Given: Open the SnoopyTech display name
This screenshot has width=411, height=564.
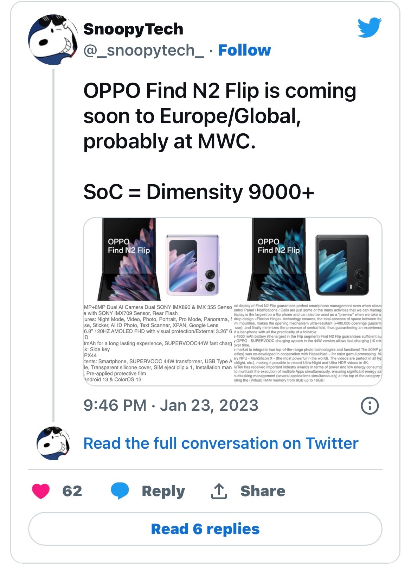Looking at the screenshot, I should tap(133, 29).
